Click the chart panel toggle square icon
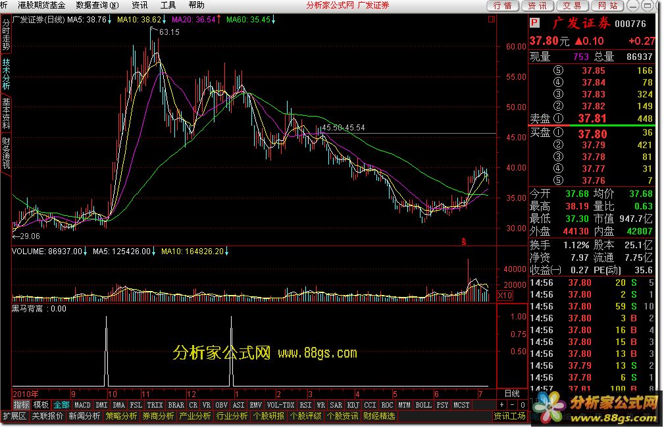Image resolution: width=664 pixels, height=428 pixels. pos(492,19)
